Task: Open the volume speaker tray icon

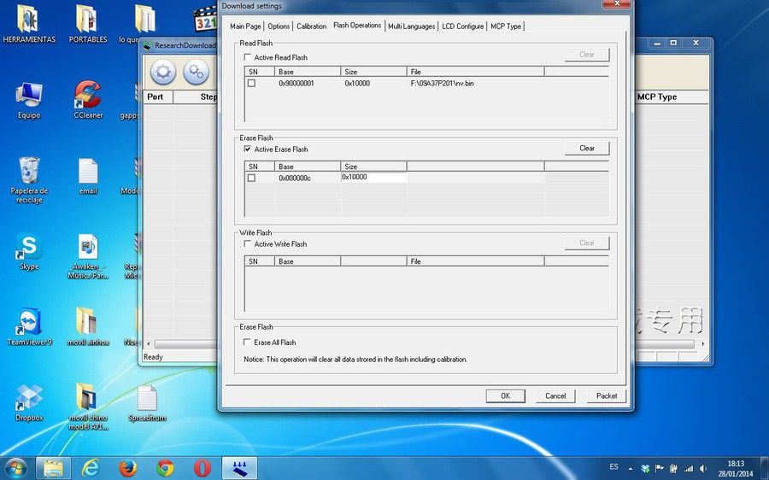Action: coord(703,469)
